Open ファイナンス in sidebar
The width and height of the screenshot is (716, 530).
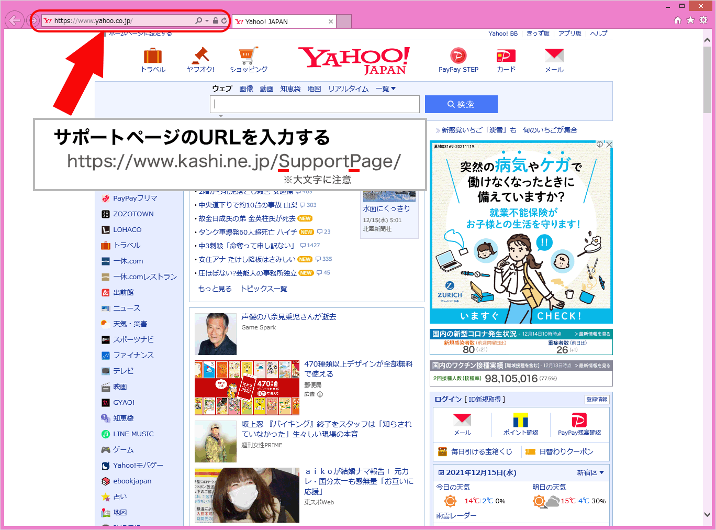tap(133, 355)
